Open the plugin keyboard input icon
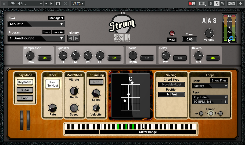The image size is (245, 145). coord(202,3)
